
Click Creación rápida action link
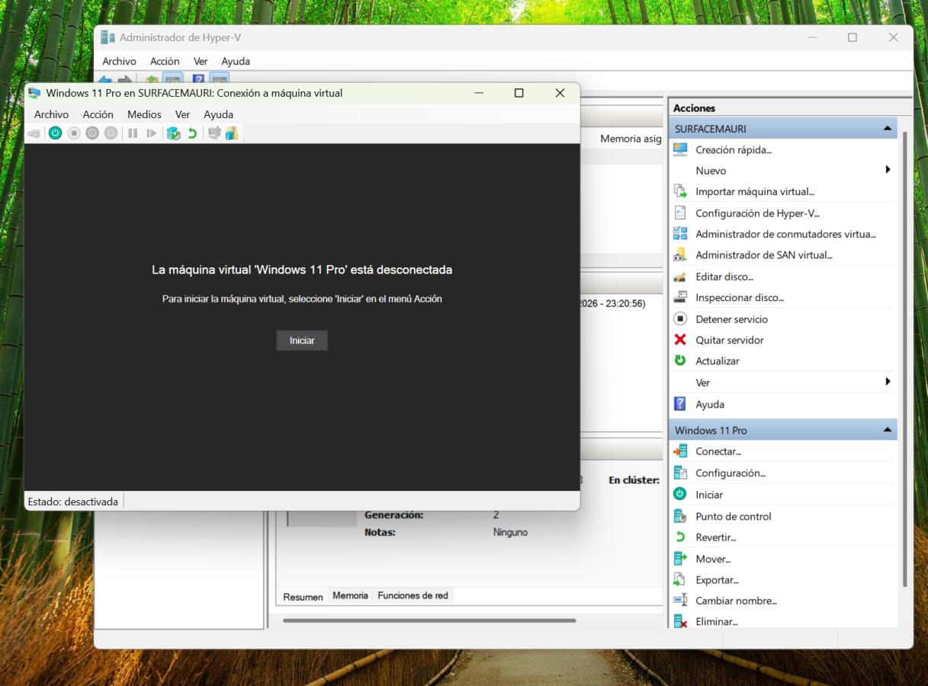click(x=733, y=150)
